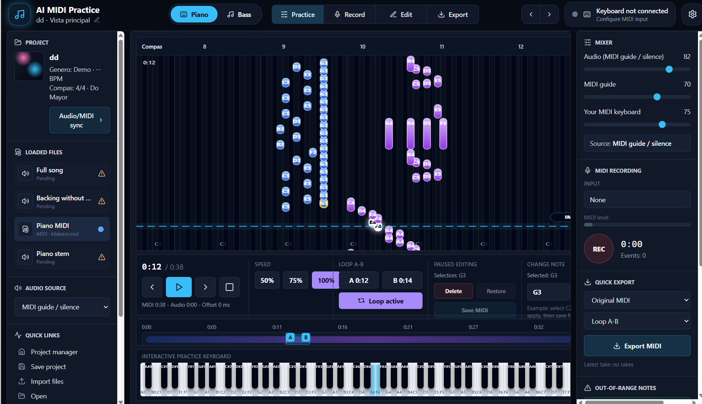Switch to the Record tab
The image size is (702, 404).
pos(349,14)
